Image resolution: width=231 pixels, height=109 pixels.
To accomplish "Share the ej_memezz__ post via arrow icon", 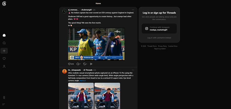I will pos(91,64).
